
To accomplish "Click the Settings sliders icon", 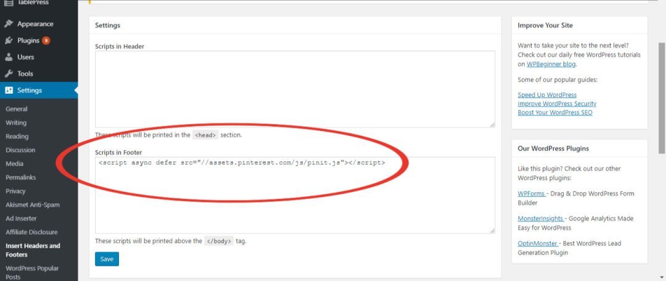I will pos(9,90).
